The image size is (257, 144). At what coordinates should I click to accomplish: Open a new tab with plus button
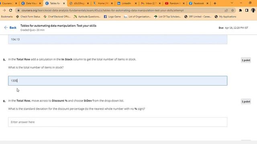(x=215, y=3)
